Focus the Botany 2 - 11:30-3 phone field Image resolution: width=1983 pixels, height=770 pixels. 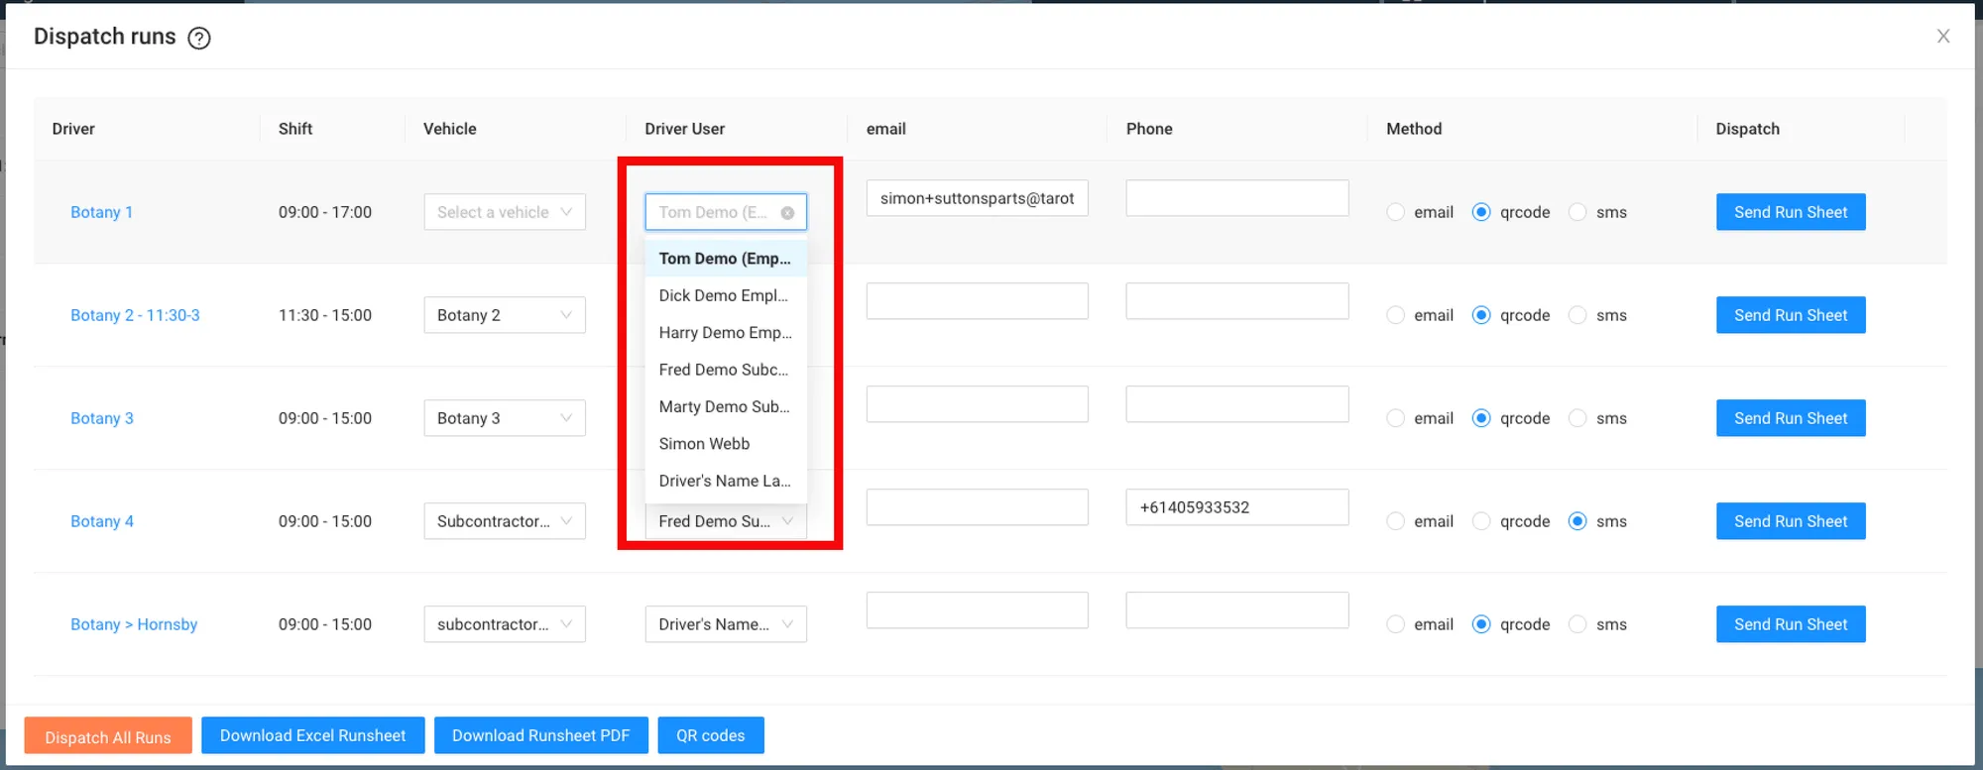click(x=1237, y=301)
